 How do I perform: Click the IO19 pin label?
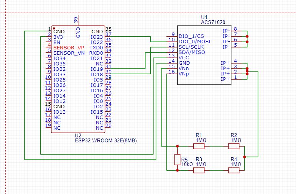(x=97, y=69)
